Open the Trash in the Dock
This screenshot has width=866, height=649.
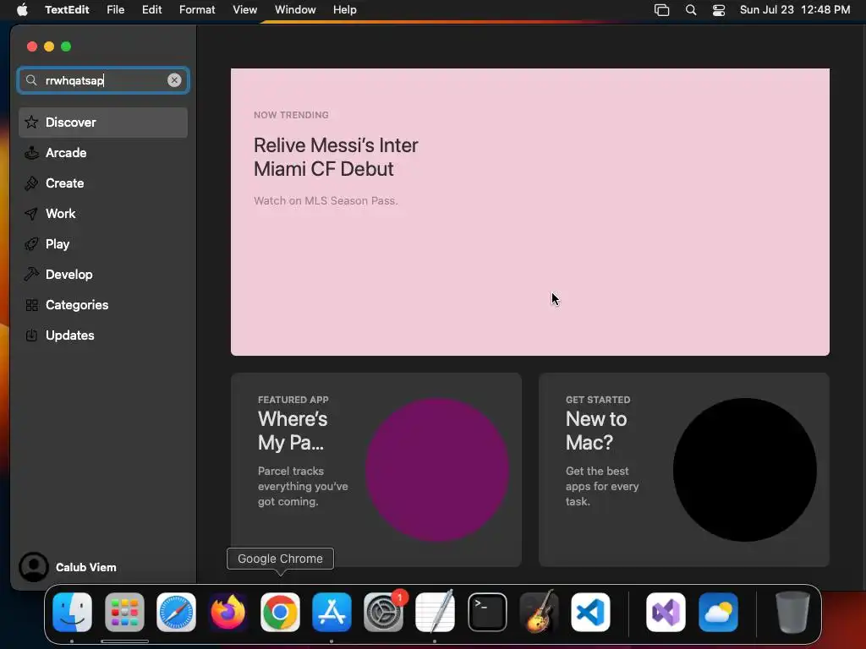click(x=792, y=612)
